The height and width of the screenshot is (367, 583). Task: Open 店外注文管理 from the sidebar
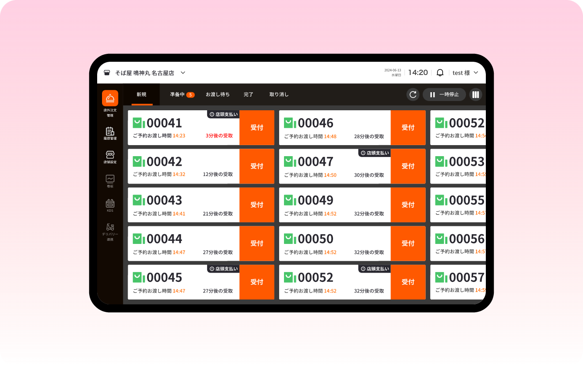[x=110, y=98]
